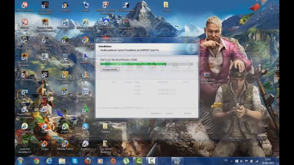Open Internet Explorer from the taskbar

click(x=49, y=161)
